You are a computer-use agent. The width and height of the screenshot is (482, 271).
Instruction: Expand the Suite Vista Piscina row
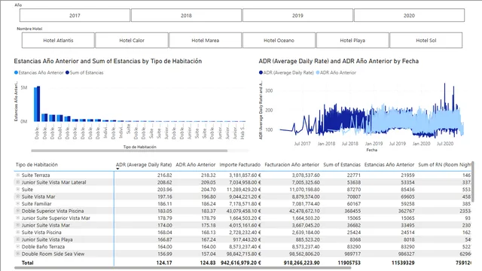[x=18, y=233]
